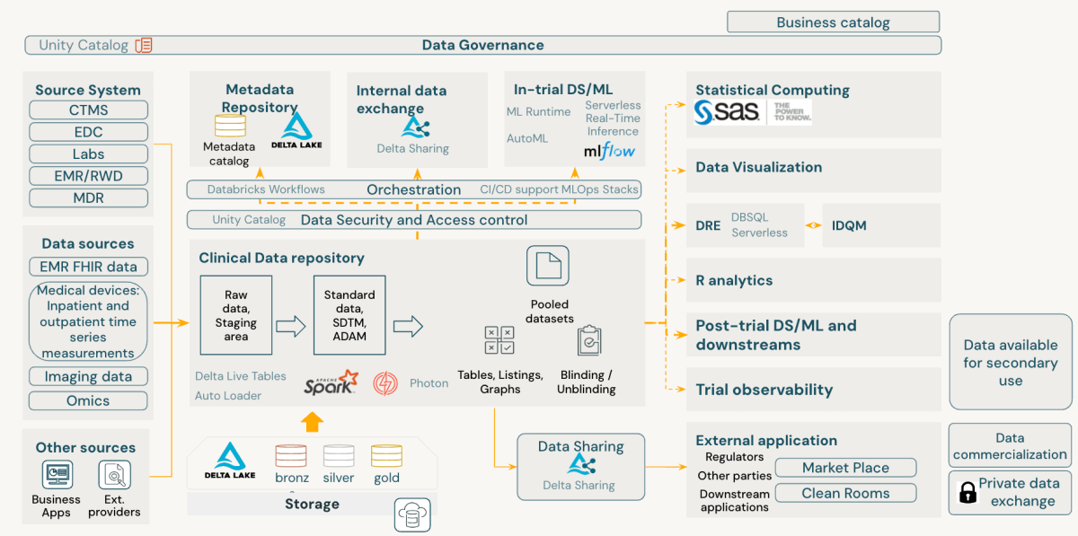Click the Pooled datasets document icon
The height and width of the screenshot is (536, 1078).
click(548, 267)
